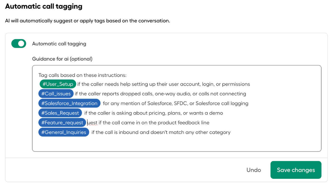Image resolution: width=335 pixels, height=186 pixels.
Task: Click the green #User_Setup badge
Action: [x=57, y=84]
